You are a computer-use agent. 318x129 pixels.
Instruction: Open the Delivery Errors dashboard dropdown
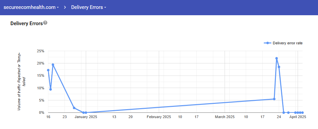[89, 8]
